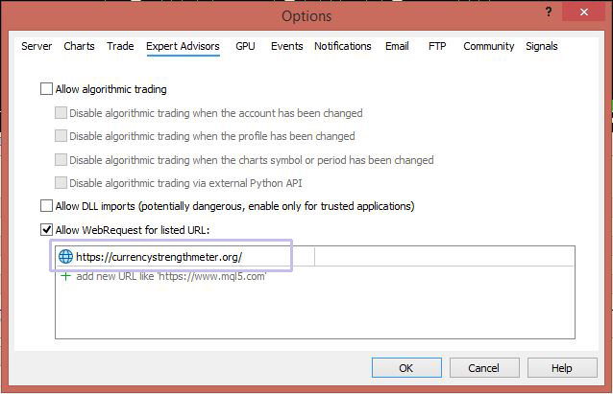This screenshot has height=394, width=613.
Task: Open Help via the Help button
Action: pyautogui.click(x=562, y=368)
